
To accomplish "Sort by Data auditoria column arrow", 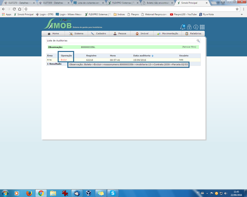I will (x=152, y=56).
